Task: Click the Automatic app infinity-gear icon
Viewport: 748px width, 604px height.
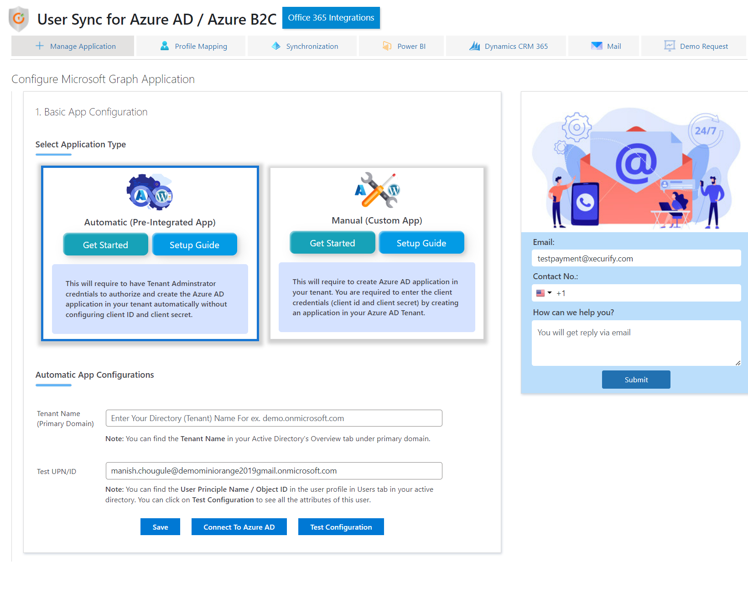Action: [x=150, y=192]
